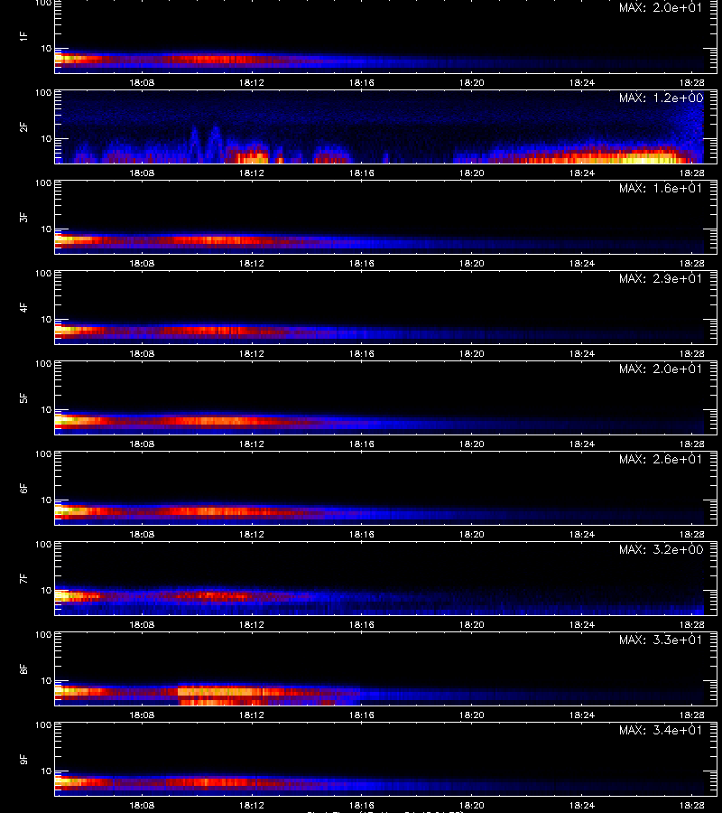The width and height of the screenshot is (722, 813).
Task: Click the MAX: 1.6e+01 label in panel 3F
Action: [661, 188]
